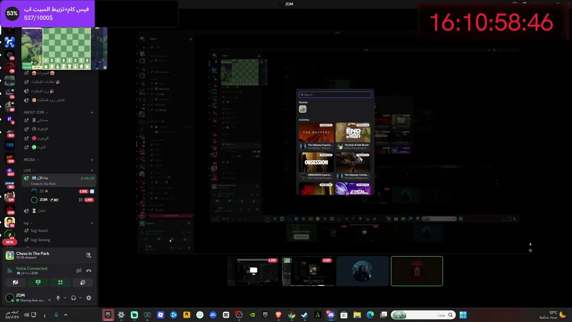Turn on camera in voice panel
This screenshot has height=322, width=572.
coord(16,282)
